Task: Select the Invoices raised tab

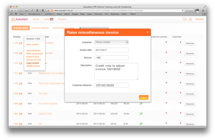Action: pos(21,28)
